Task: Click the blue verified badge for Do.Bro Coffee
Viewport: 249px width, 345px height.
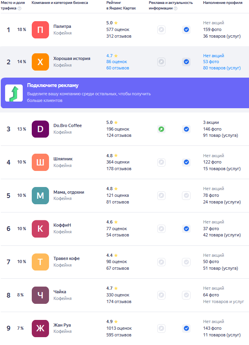Action: coord(186,129)
